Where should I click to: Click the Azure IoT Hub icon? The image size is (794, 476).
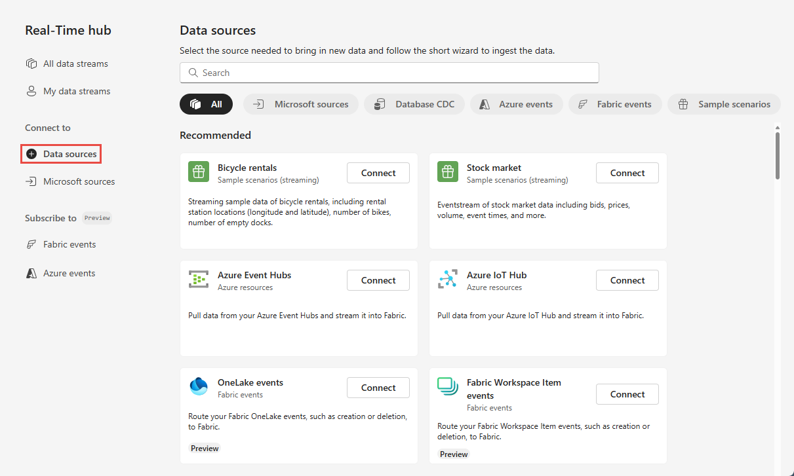pyautogui.click(x=448, y=279)
